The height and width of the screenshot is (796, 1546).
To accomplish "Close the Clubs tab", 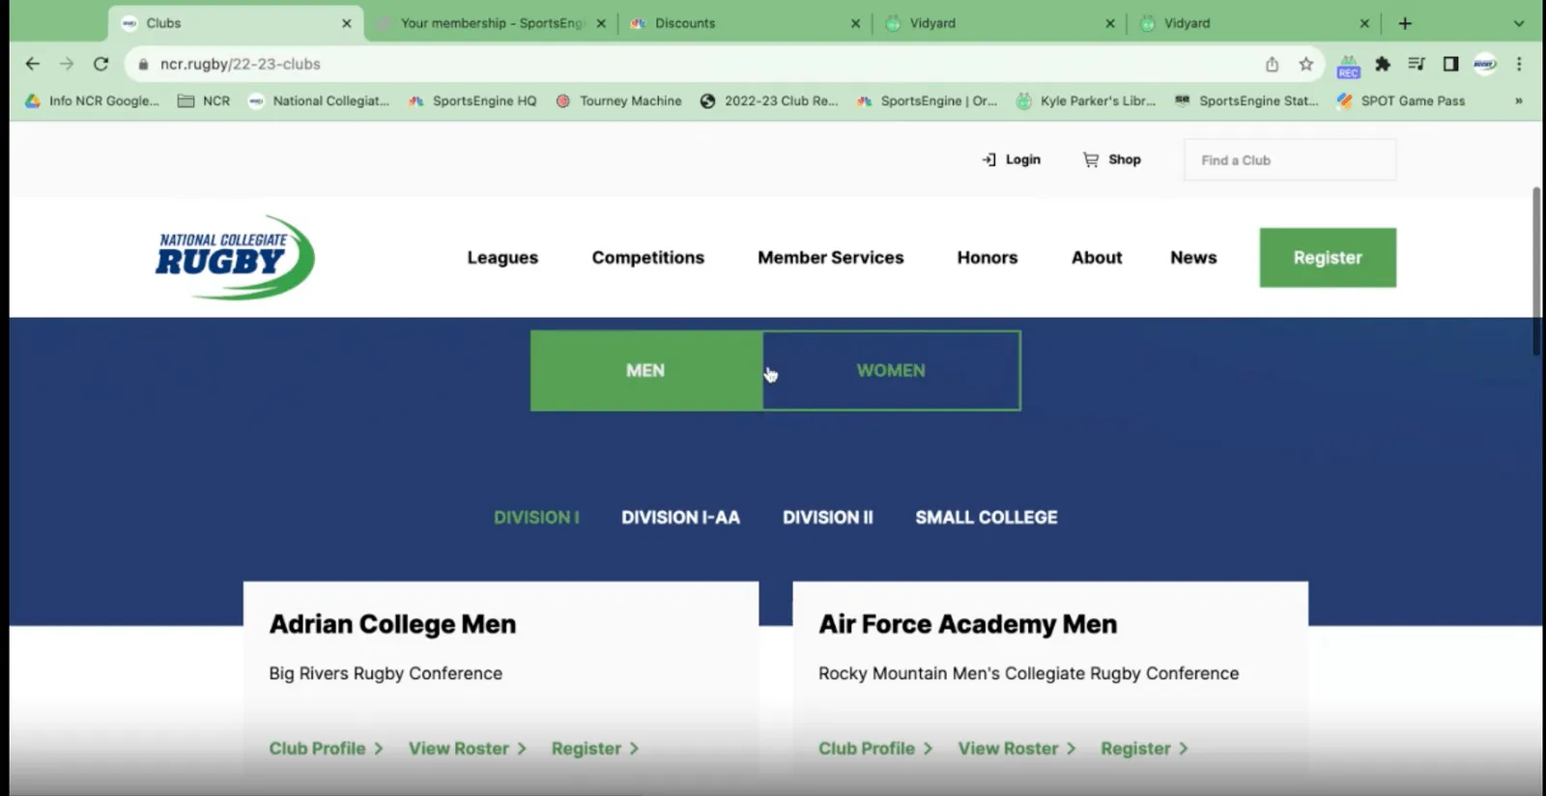I will [x=347, y=23].
